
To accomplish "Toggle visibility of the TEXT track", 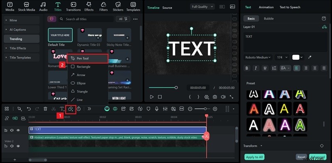I will (18, 130).
